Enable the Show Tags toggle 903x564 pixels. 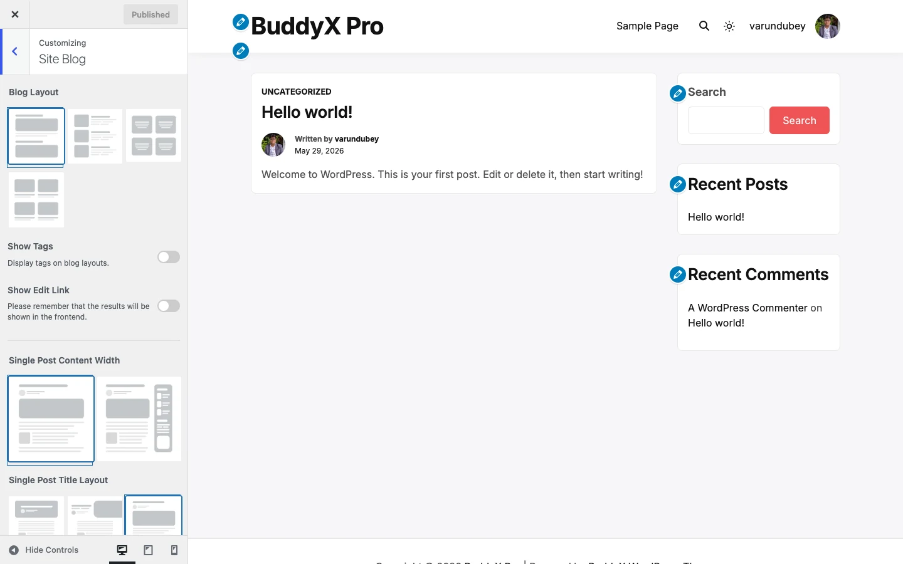point(169,257)
